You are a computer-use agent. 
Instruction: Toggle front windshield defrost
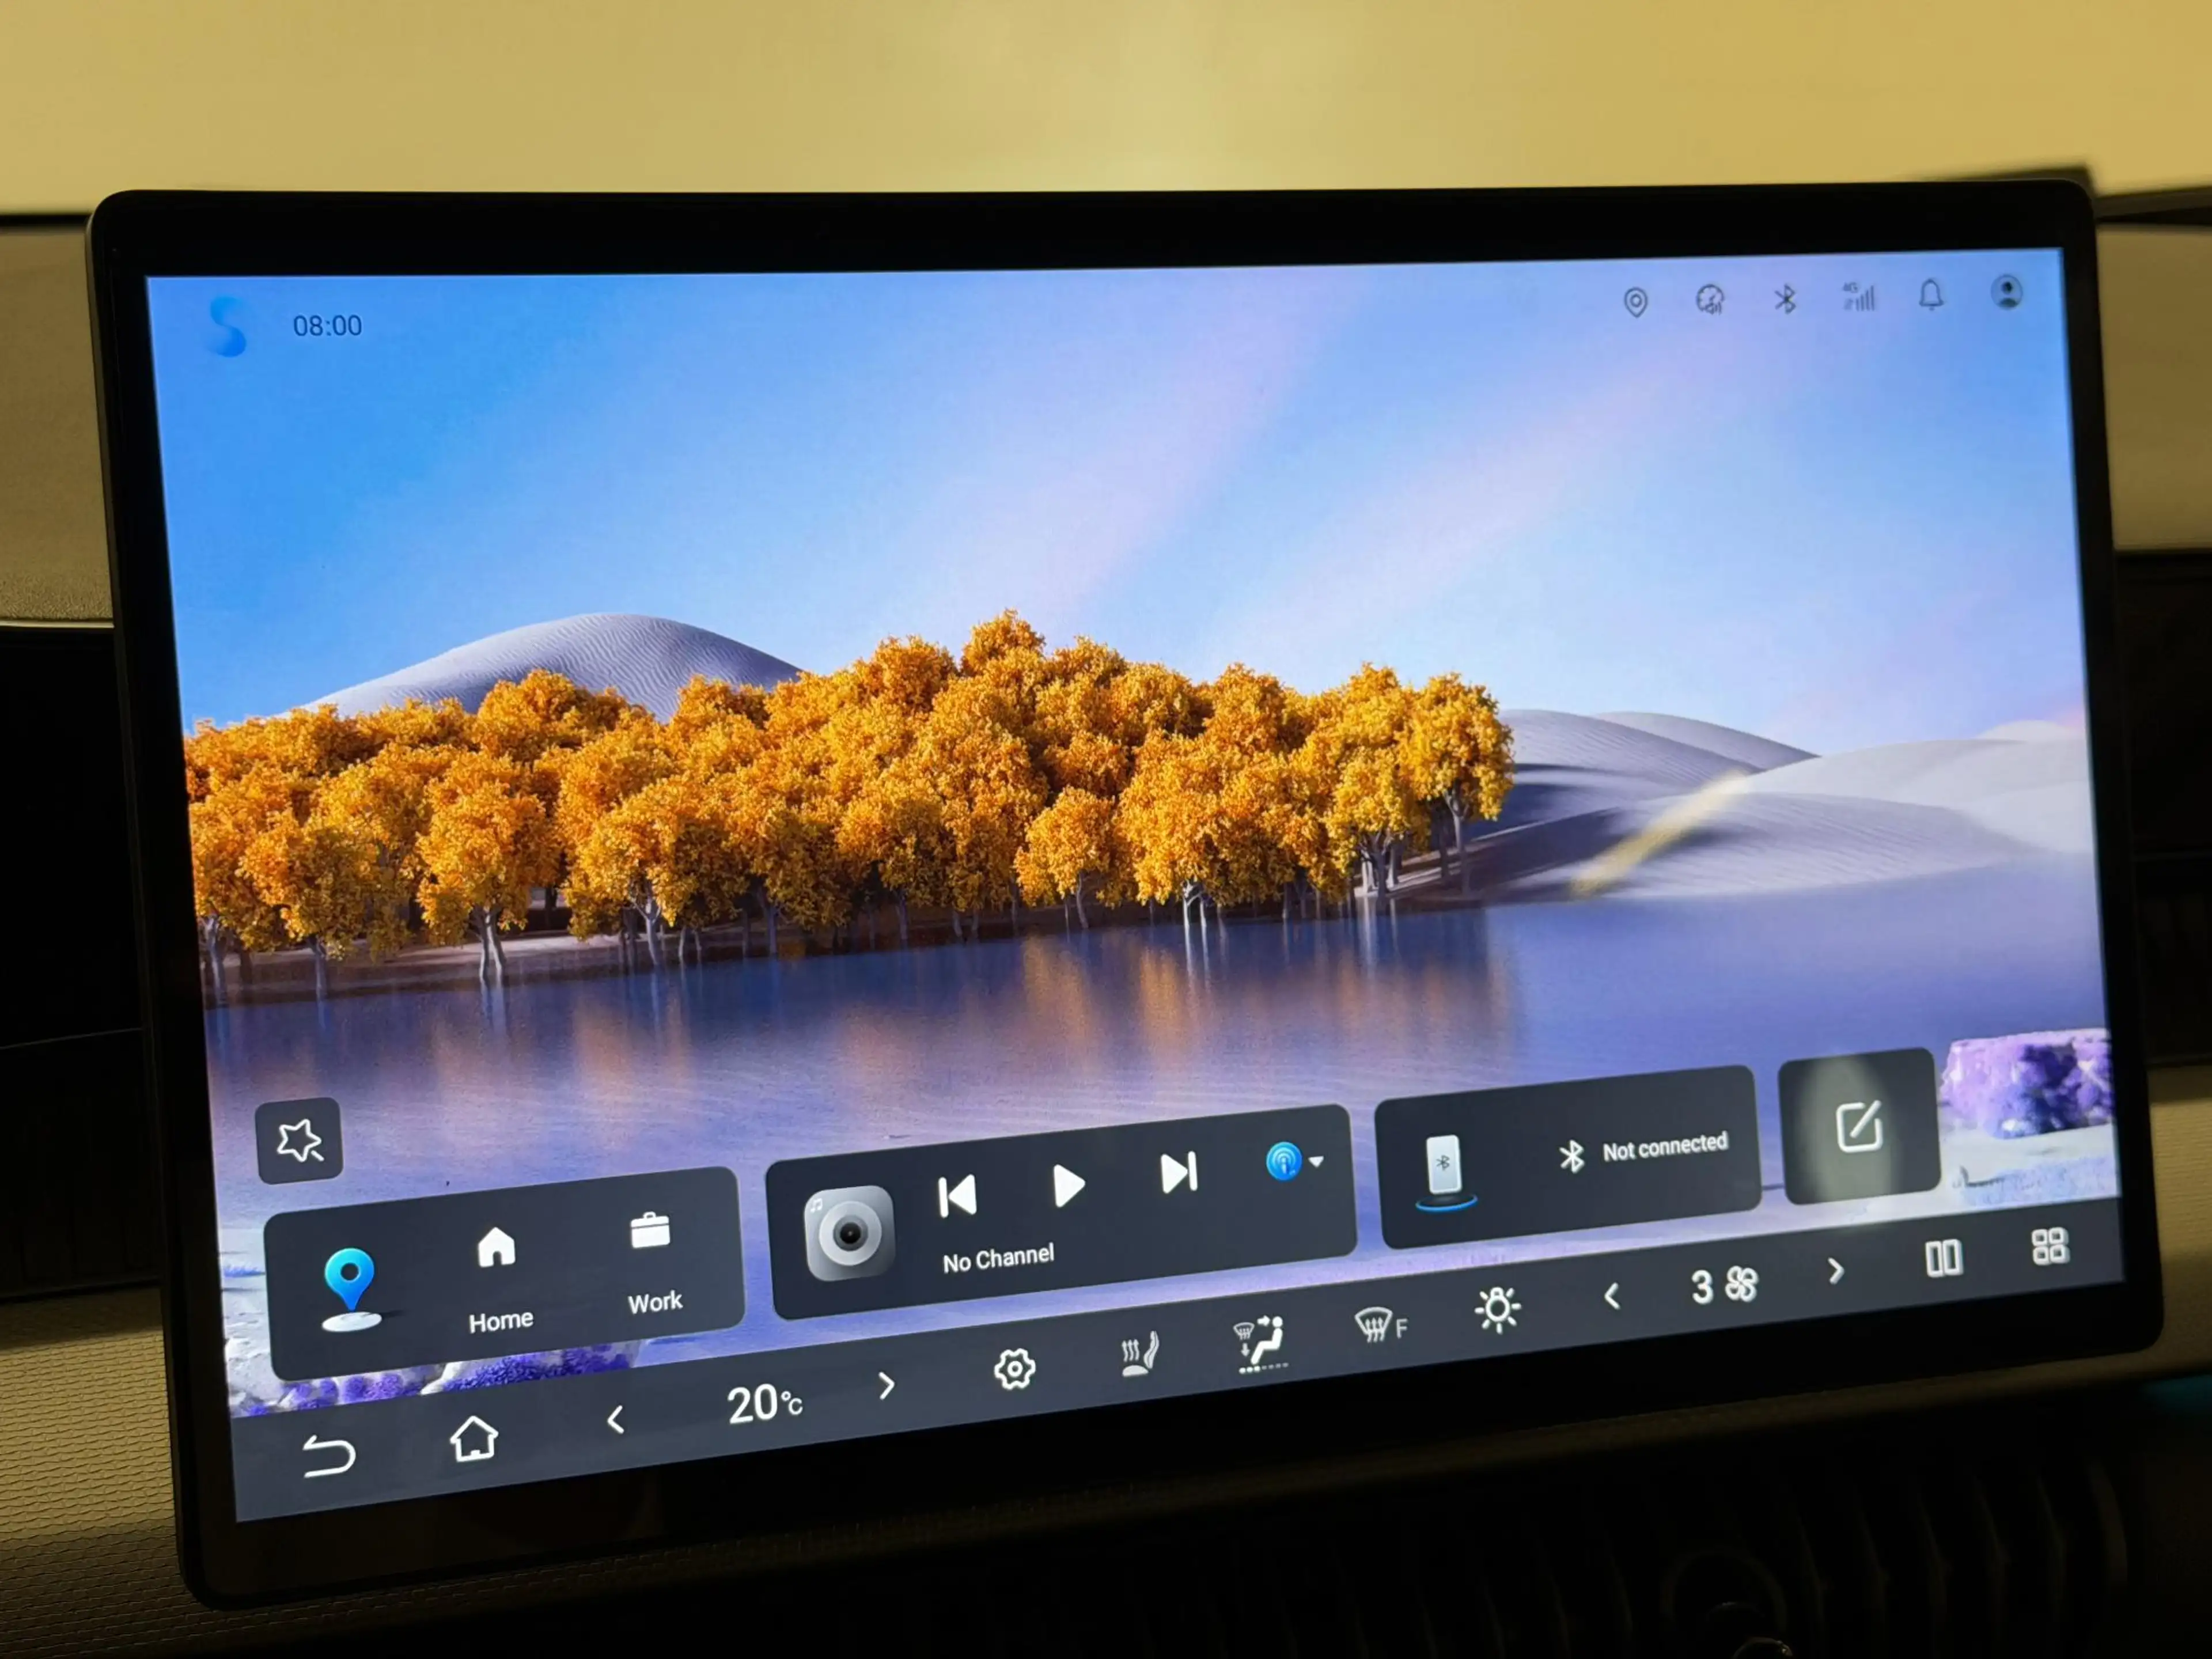[x=1380, y=1325]
